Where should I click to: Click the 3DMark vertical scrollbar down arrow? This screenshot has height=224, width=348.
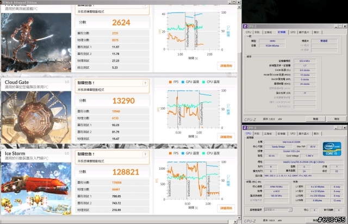239,218
